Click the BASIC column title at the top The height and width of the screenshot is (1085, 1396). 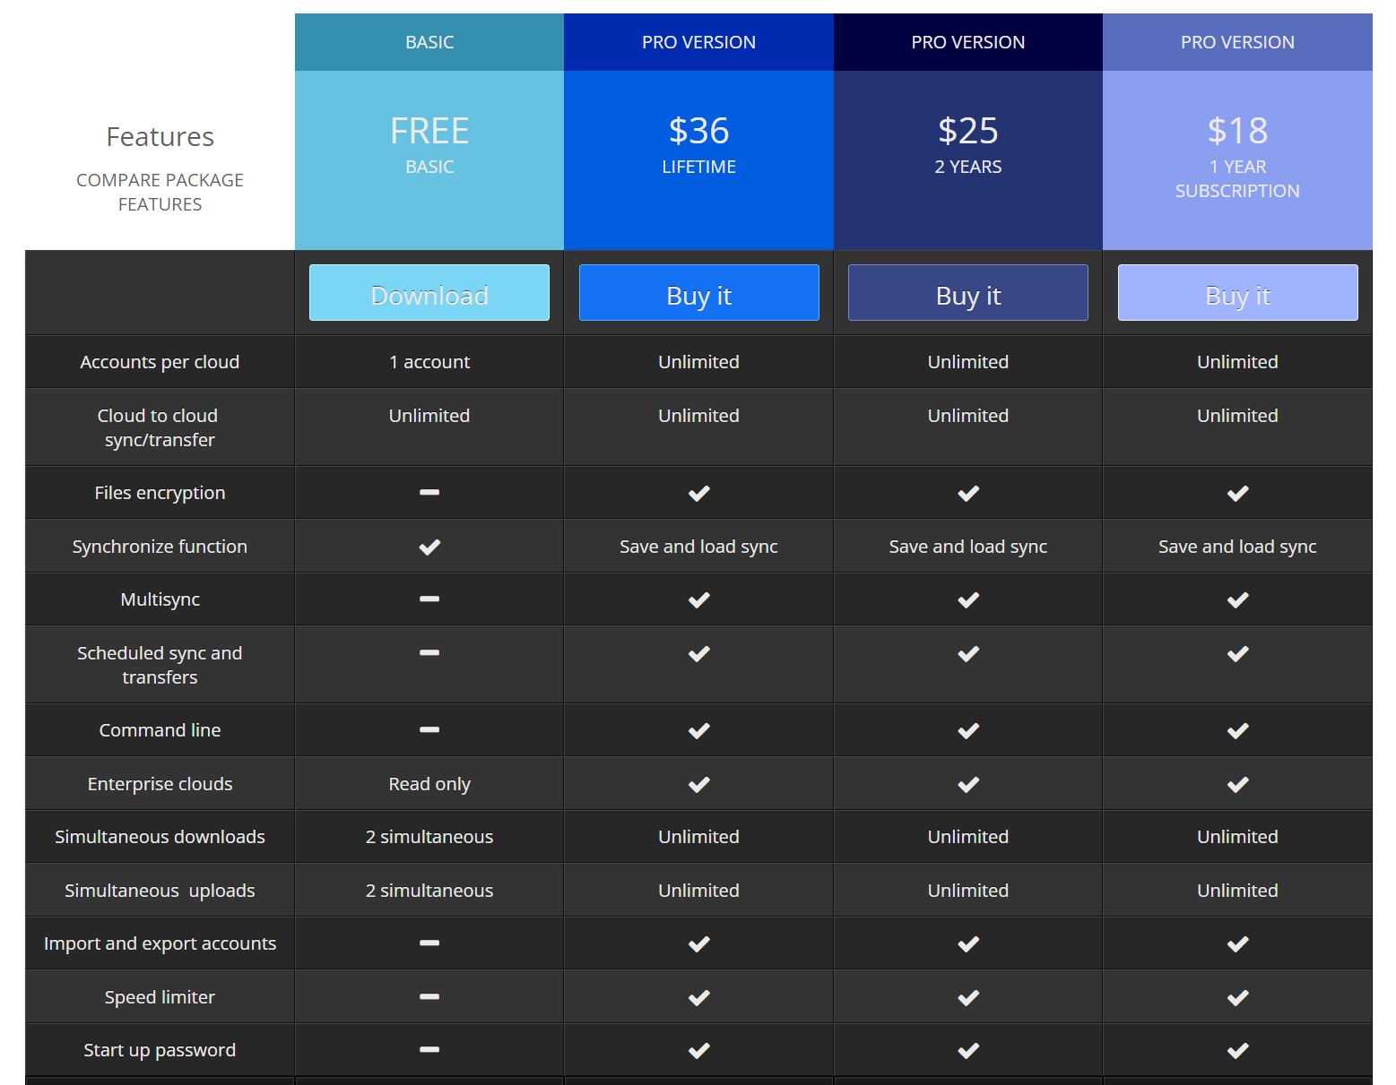[429, 42]
